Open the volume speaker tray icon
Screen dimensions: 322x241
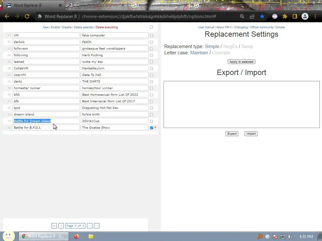[290, 237]
